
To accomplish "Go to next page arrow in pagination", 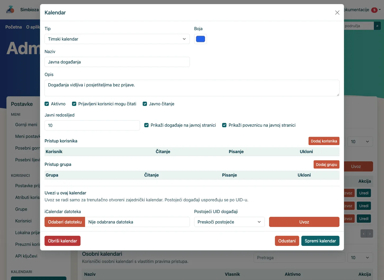I will (x=370, y=234).
